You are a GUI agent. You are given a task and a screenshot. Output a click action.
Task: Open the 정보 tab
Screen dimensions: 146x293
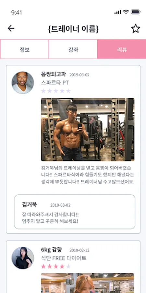(25, 49)
